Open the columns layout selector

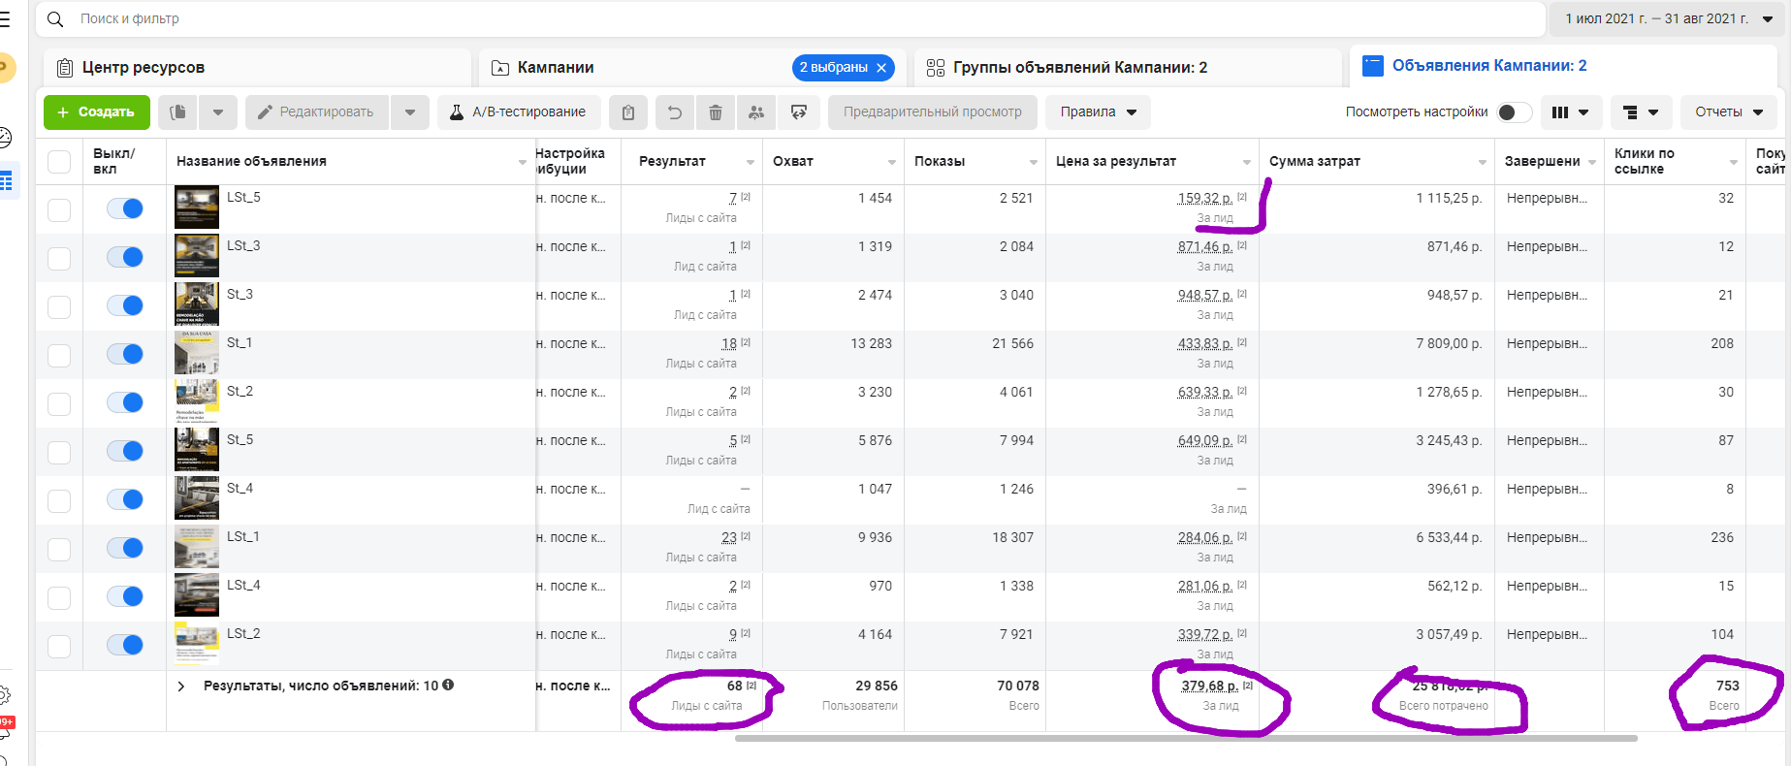[x=1570, y=112]
